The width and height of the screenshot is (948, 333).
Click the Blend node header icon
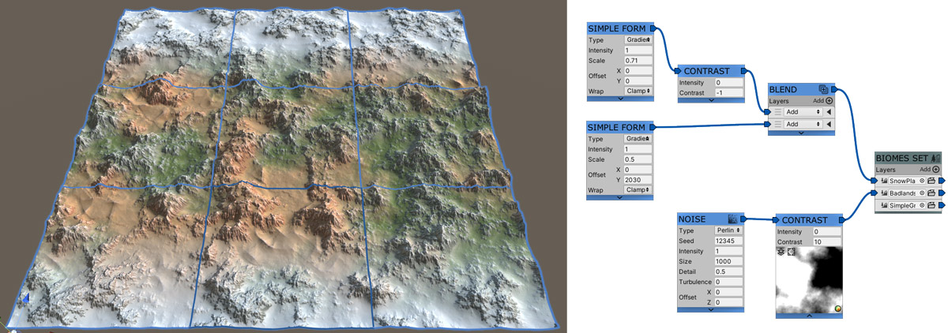823,90
